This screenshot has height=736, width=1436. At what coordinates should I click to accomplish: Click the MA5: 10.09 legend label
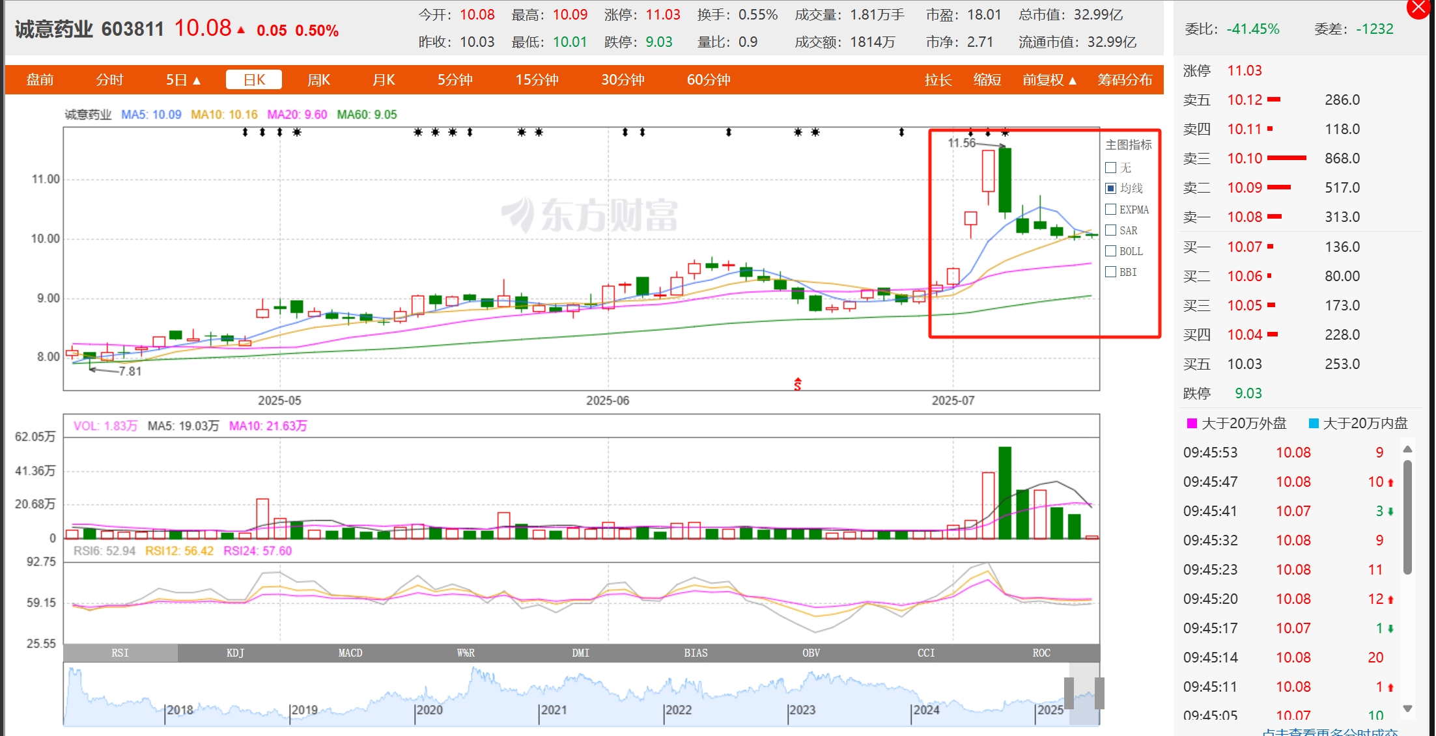point(151,115)
